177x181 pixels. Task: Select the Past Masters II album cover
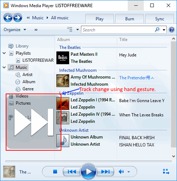[x=63, y=58]
